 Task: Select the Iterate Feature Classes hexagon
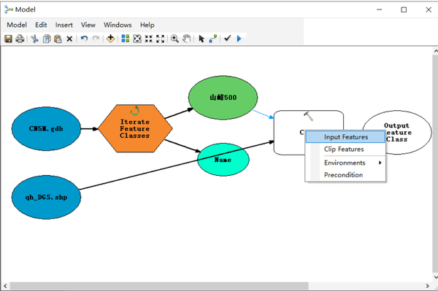(135, 128)
